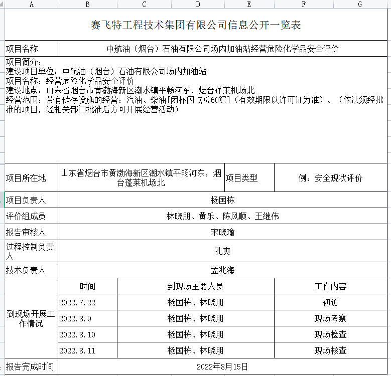The width and height of the screenshot is (391, 376).
Task: Select personnel cell in the 2022.8.11 row
Action: (196, 350)
